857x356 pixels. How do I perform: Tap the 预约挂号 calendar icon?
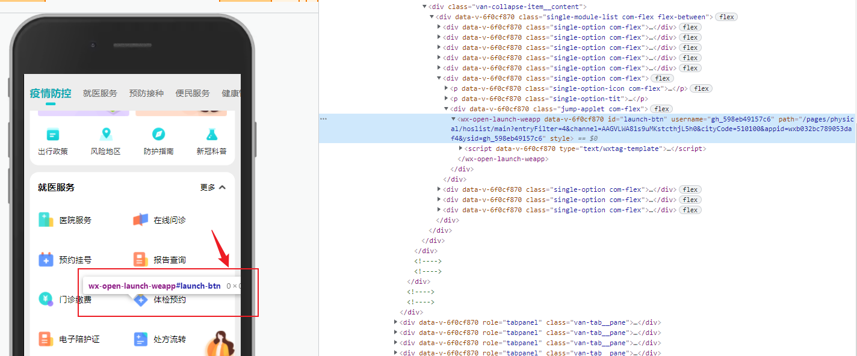pos(46,260)
